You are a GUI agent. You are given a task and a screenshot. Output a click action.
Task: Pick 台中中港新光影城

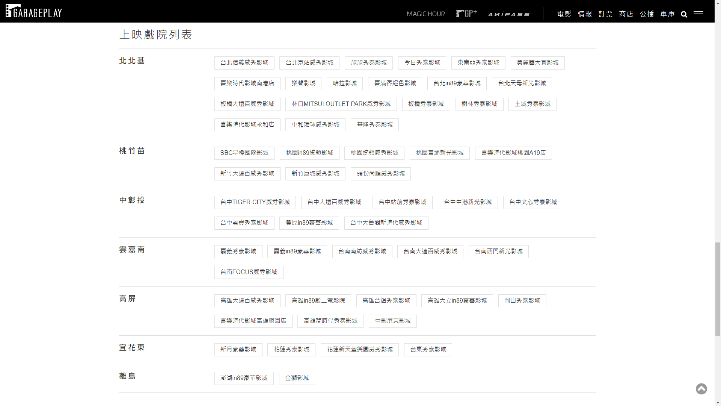[x=468, y=202]
